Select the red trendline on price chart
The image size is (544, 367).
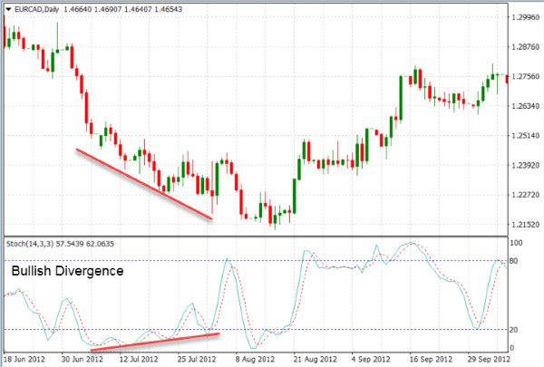pyautogui.click(x=143, y=183)
